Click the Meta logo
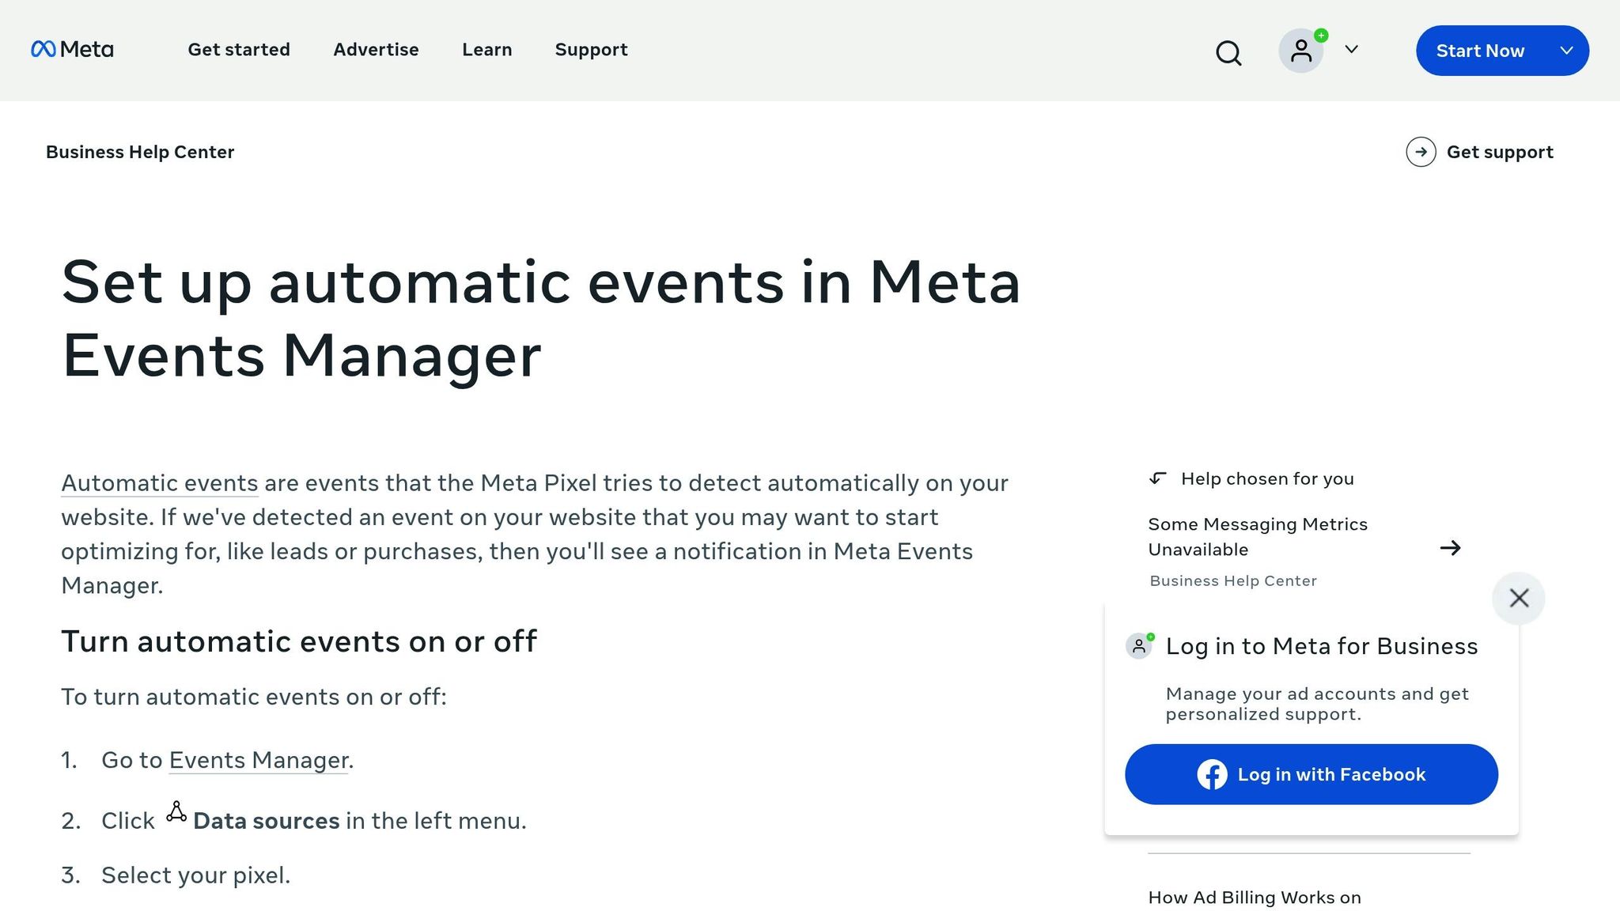 (x=72, y=50)
